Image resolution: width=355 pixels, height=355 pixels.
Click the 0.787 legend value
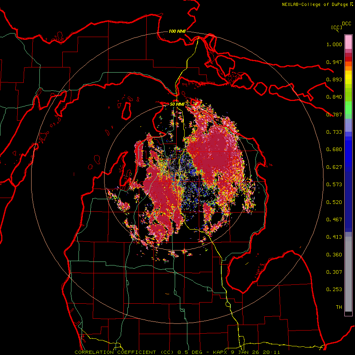coord(334,114)
